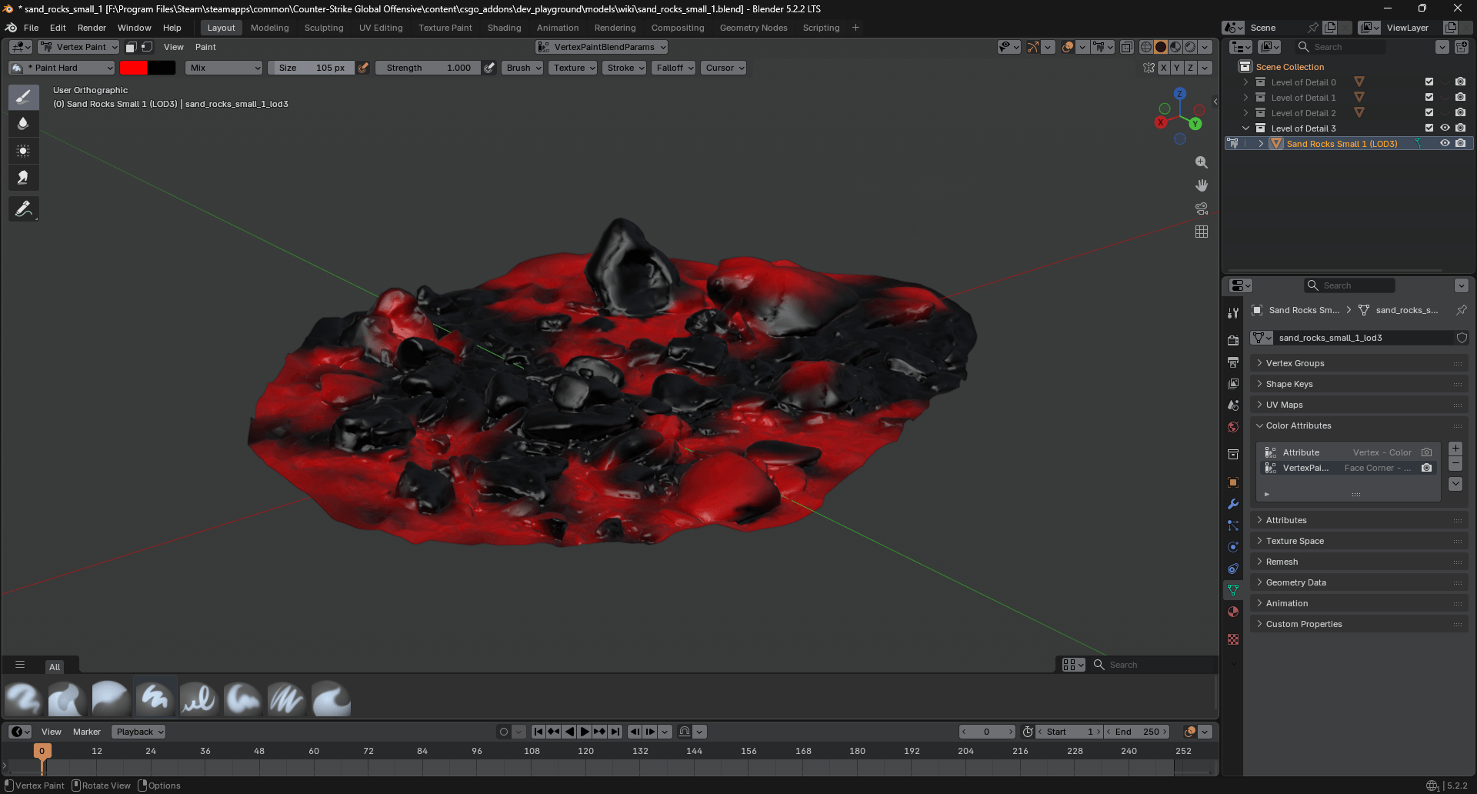
Task: Open the Mix blend mode dropdown
Action: click(225, 68)
